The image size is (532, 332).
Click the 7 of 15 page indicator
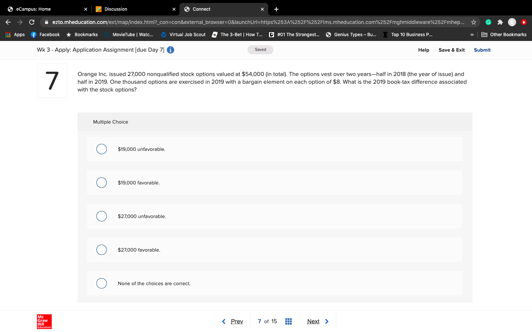pyautogui.click(x=267, y=321)
